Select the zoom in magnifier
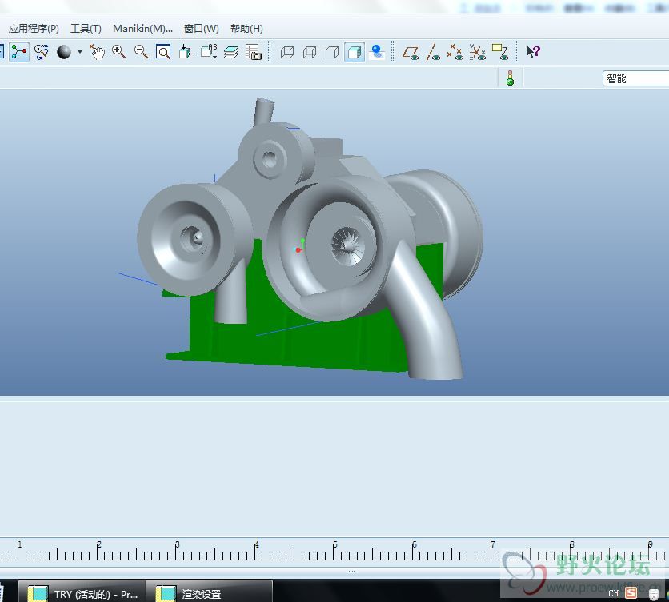 [118, 52]
